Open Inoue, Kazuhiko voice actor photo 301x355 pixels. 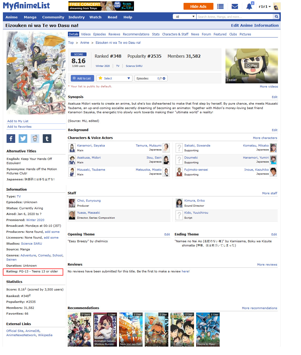point(273,172)
